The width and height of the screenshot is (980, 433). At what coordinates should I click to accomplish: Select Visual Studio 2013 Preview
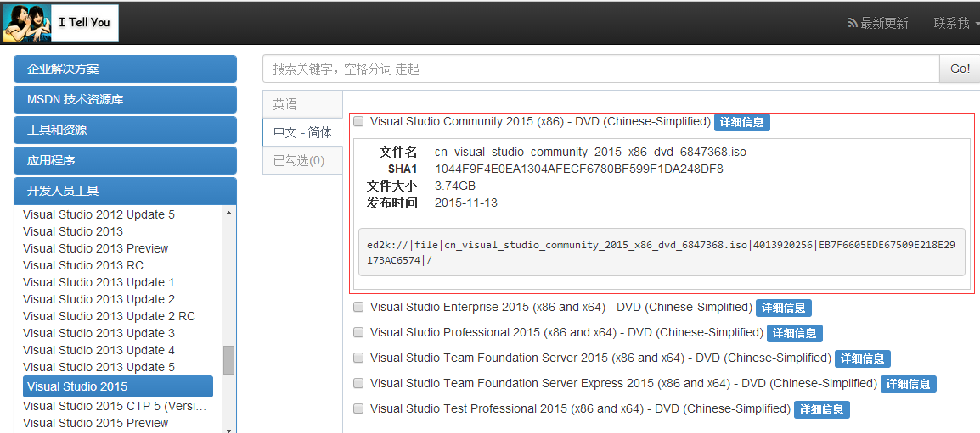coord(96,248)
